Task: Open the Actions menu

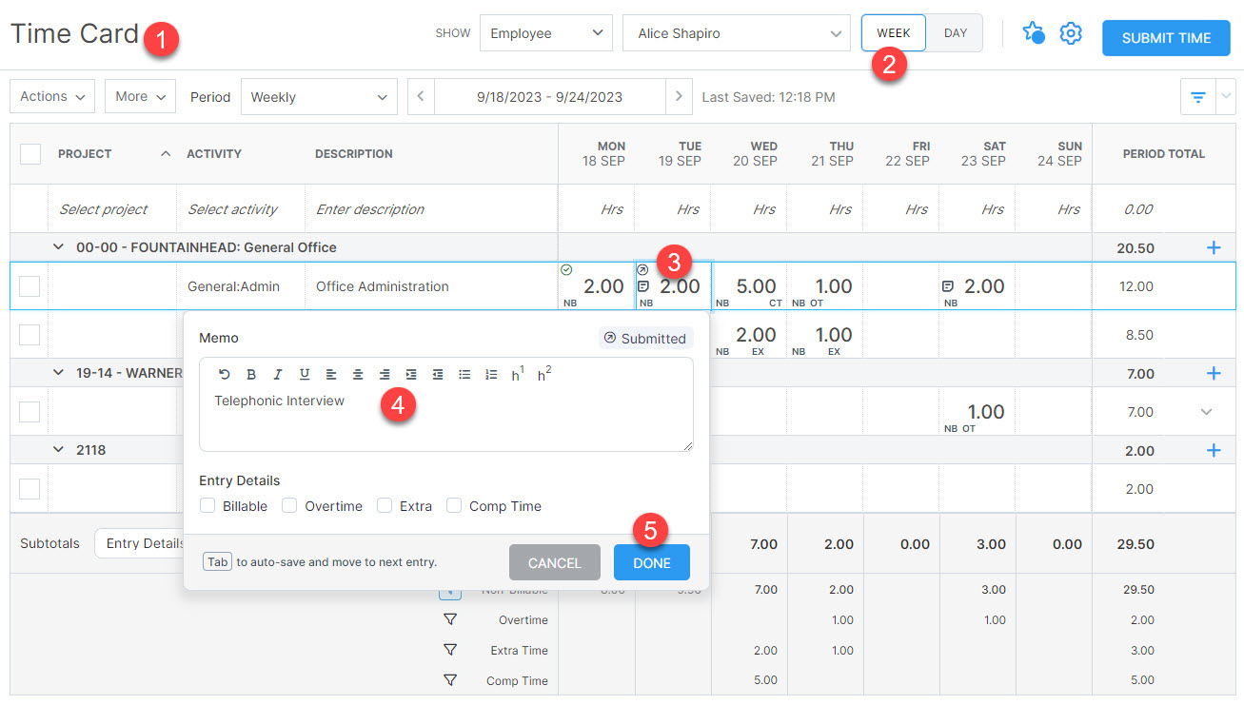Action: 51,96
